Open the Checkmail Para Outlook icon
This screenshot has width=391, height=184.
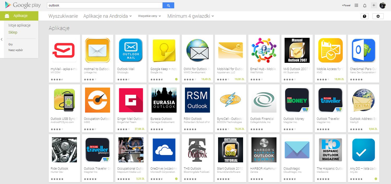tap(364, 50)
